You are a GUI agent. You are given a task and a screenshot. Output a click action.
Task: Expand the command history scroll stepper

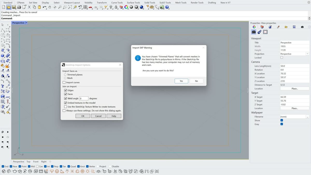309,18
